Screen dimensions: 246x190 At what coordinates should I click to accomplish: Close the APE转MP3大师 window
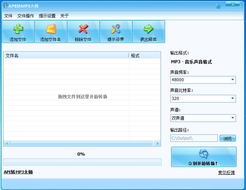pos(233,4)
